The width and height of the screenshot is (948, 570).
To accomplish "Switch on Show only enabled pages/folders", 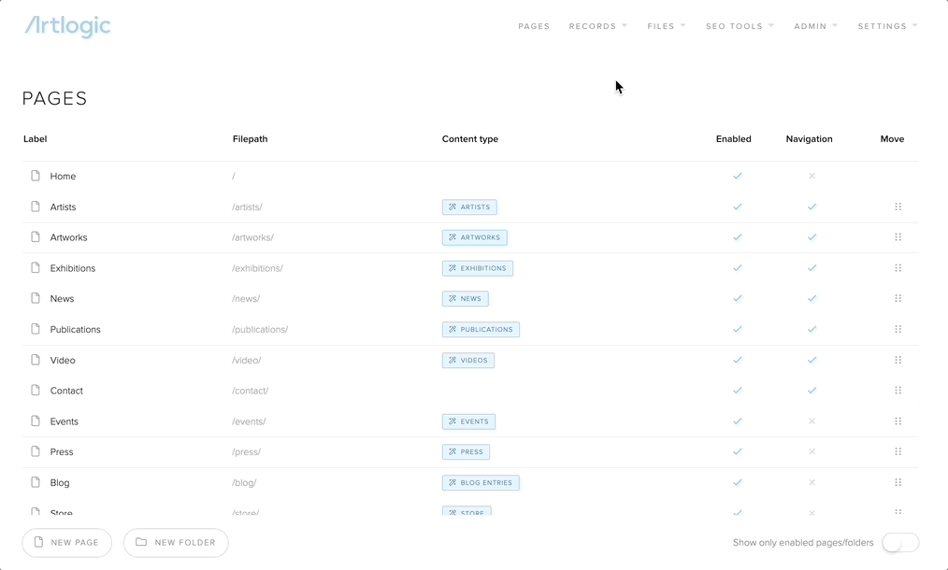I will click(900, 542).
